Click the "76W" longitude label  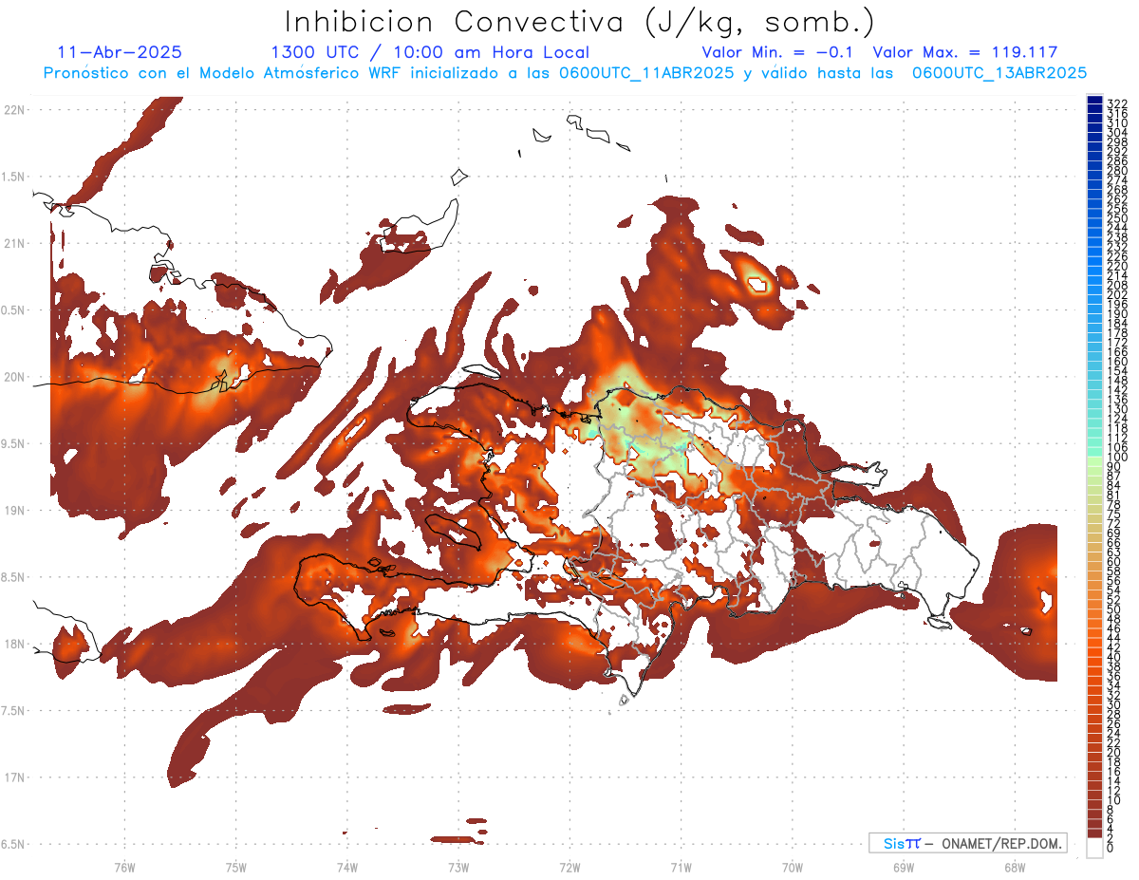pos(124,867)
